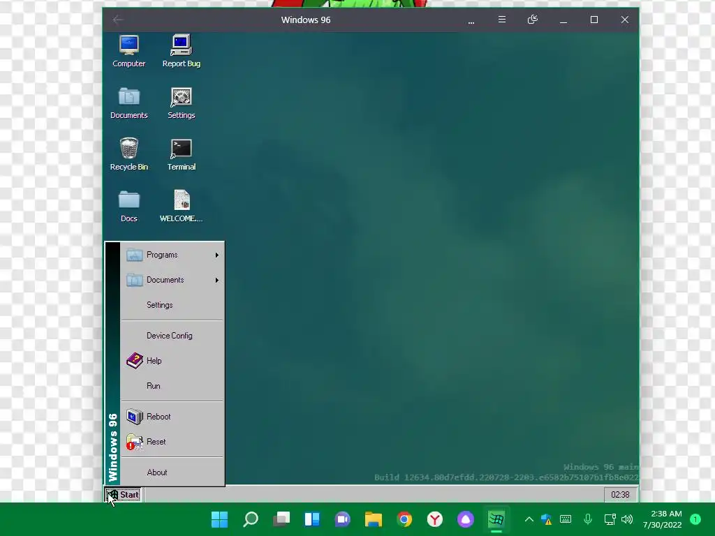Select the Recycle Bin icon
Screen dimensions: 715x536
tap(129, 154)
